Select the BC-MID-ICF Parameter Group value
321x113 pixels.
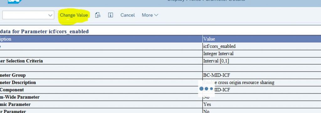217,75
